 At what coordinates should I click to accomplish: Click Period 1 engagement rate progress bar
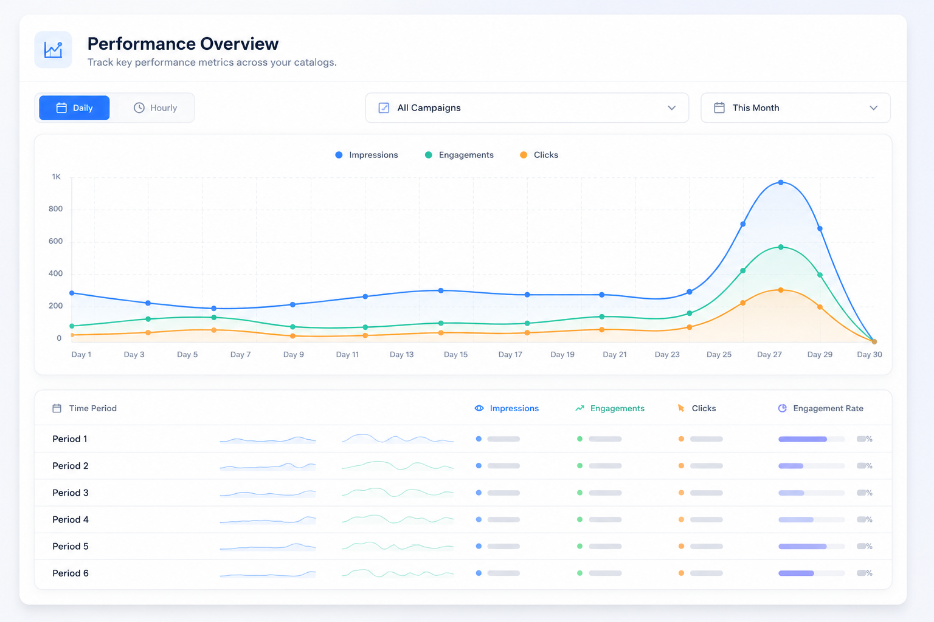coord(812,439)
